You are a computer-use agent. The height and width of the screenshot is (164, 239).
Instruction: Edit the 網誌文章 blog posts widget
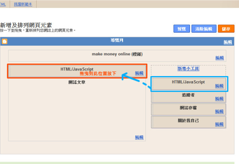point(139,137)
